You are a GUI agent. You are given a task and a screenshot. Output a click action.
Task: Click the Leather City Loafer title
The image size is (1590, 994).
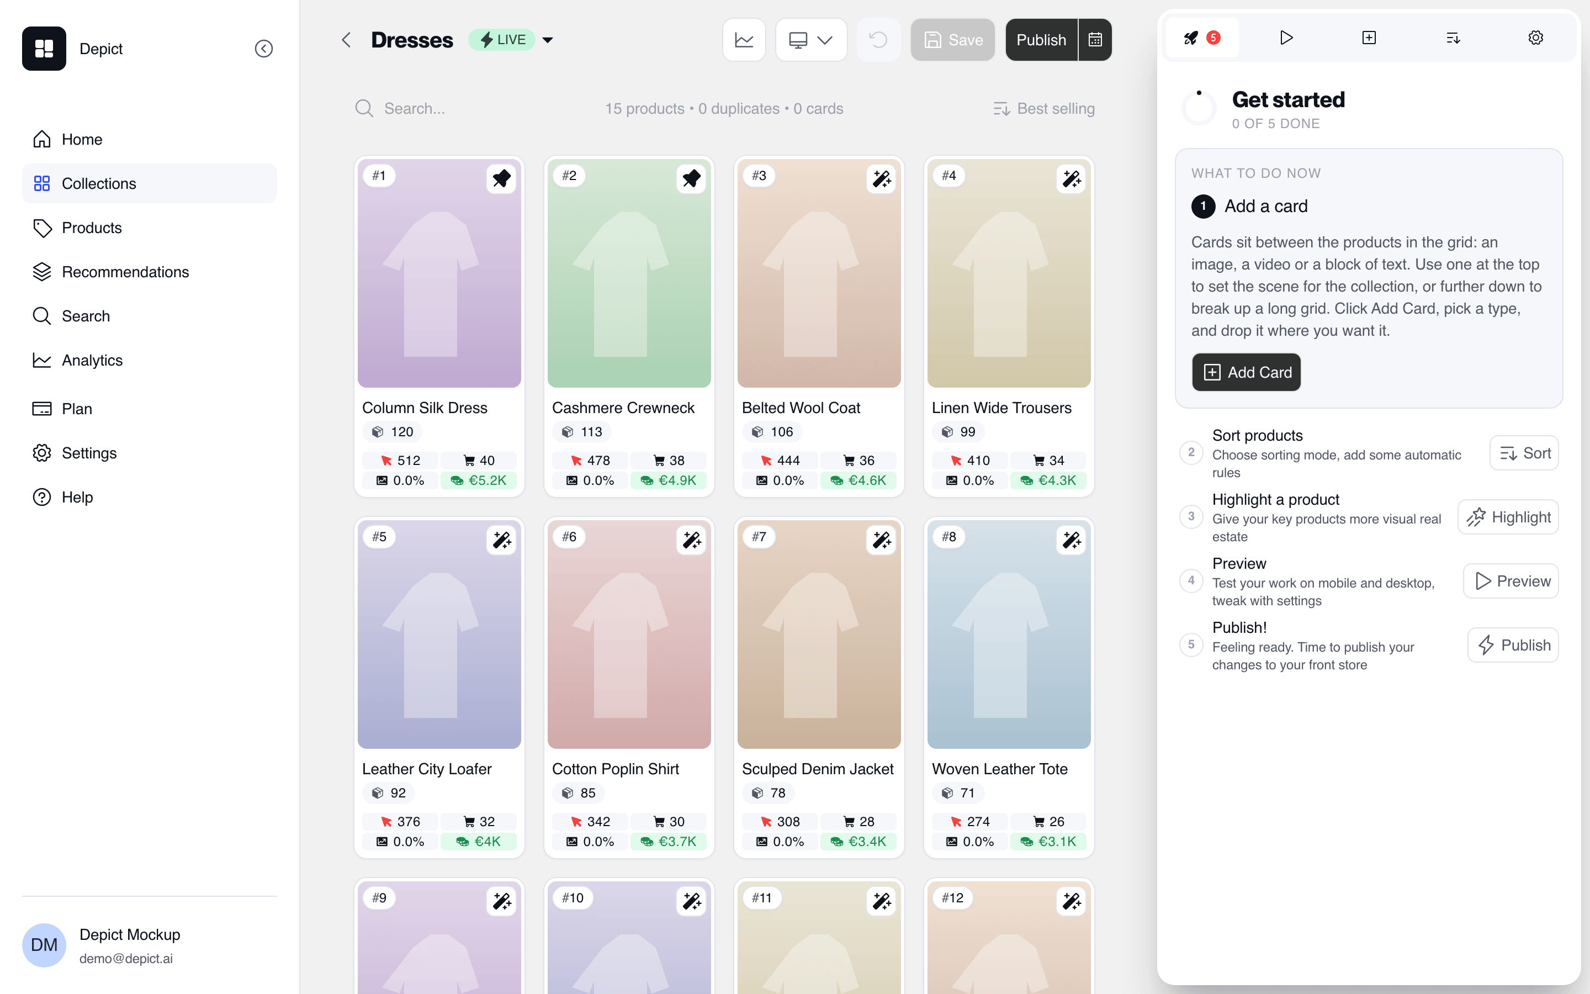point(426,769)
